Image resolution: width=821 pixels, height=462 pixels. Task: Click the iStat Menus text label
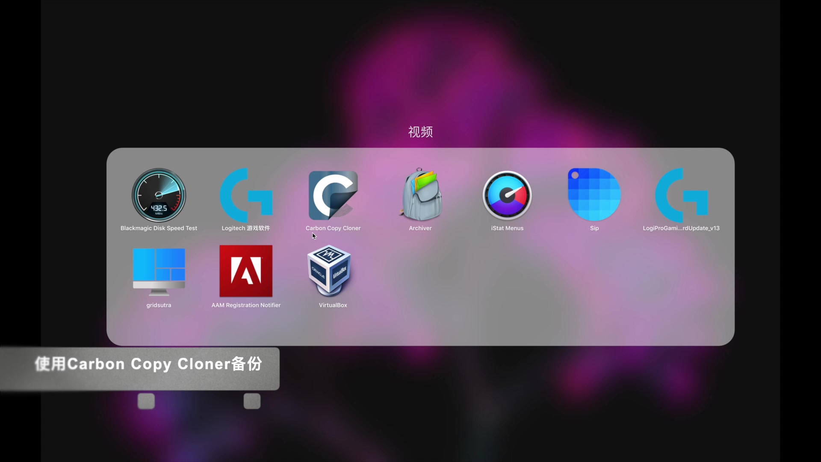507,228
